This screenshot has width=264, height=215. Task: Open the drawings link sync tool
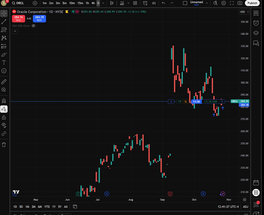(x=4, y=134)
